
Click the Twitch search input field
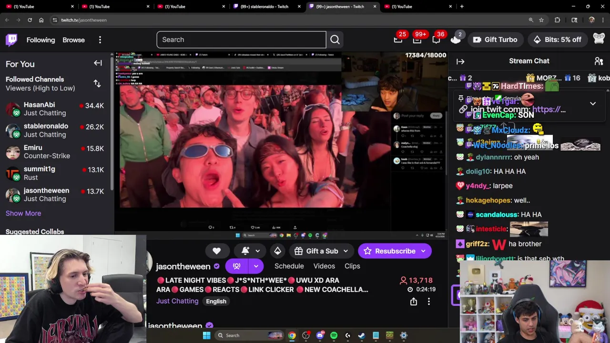tap(241, 40)
